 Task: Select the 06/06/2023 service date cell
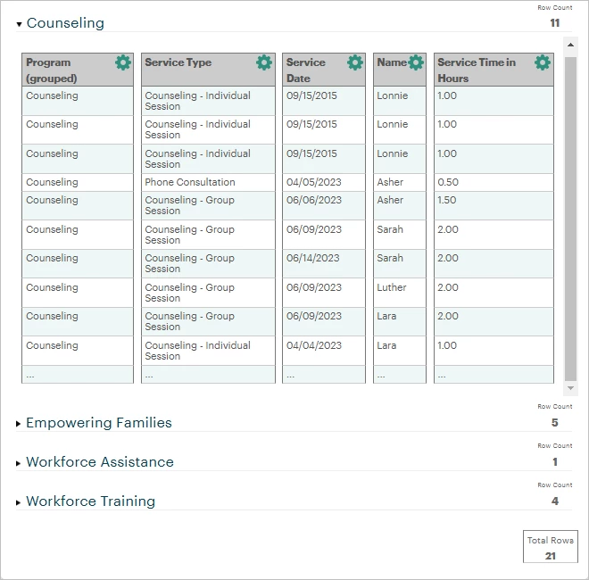click(324, 205)
